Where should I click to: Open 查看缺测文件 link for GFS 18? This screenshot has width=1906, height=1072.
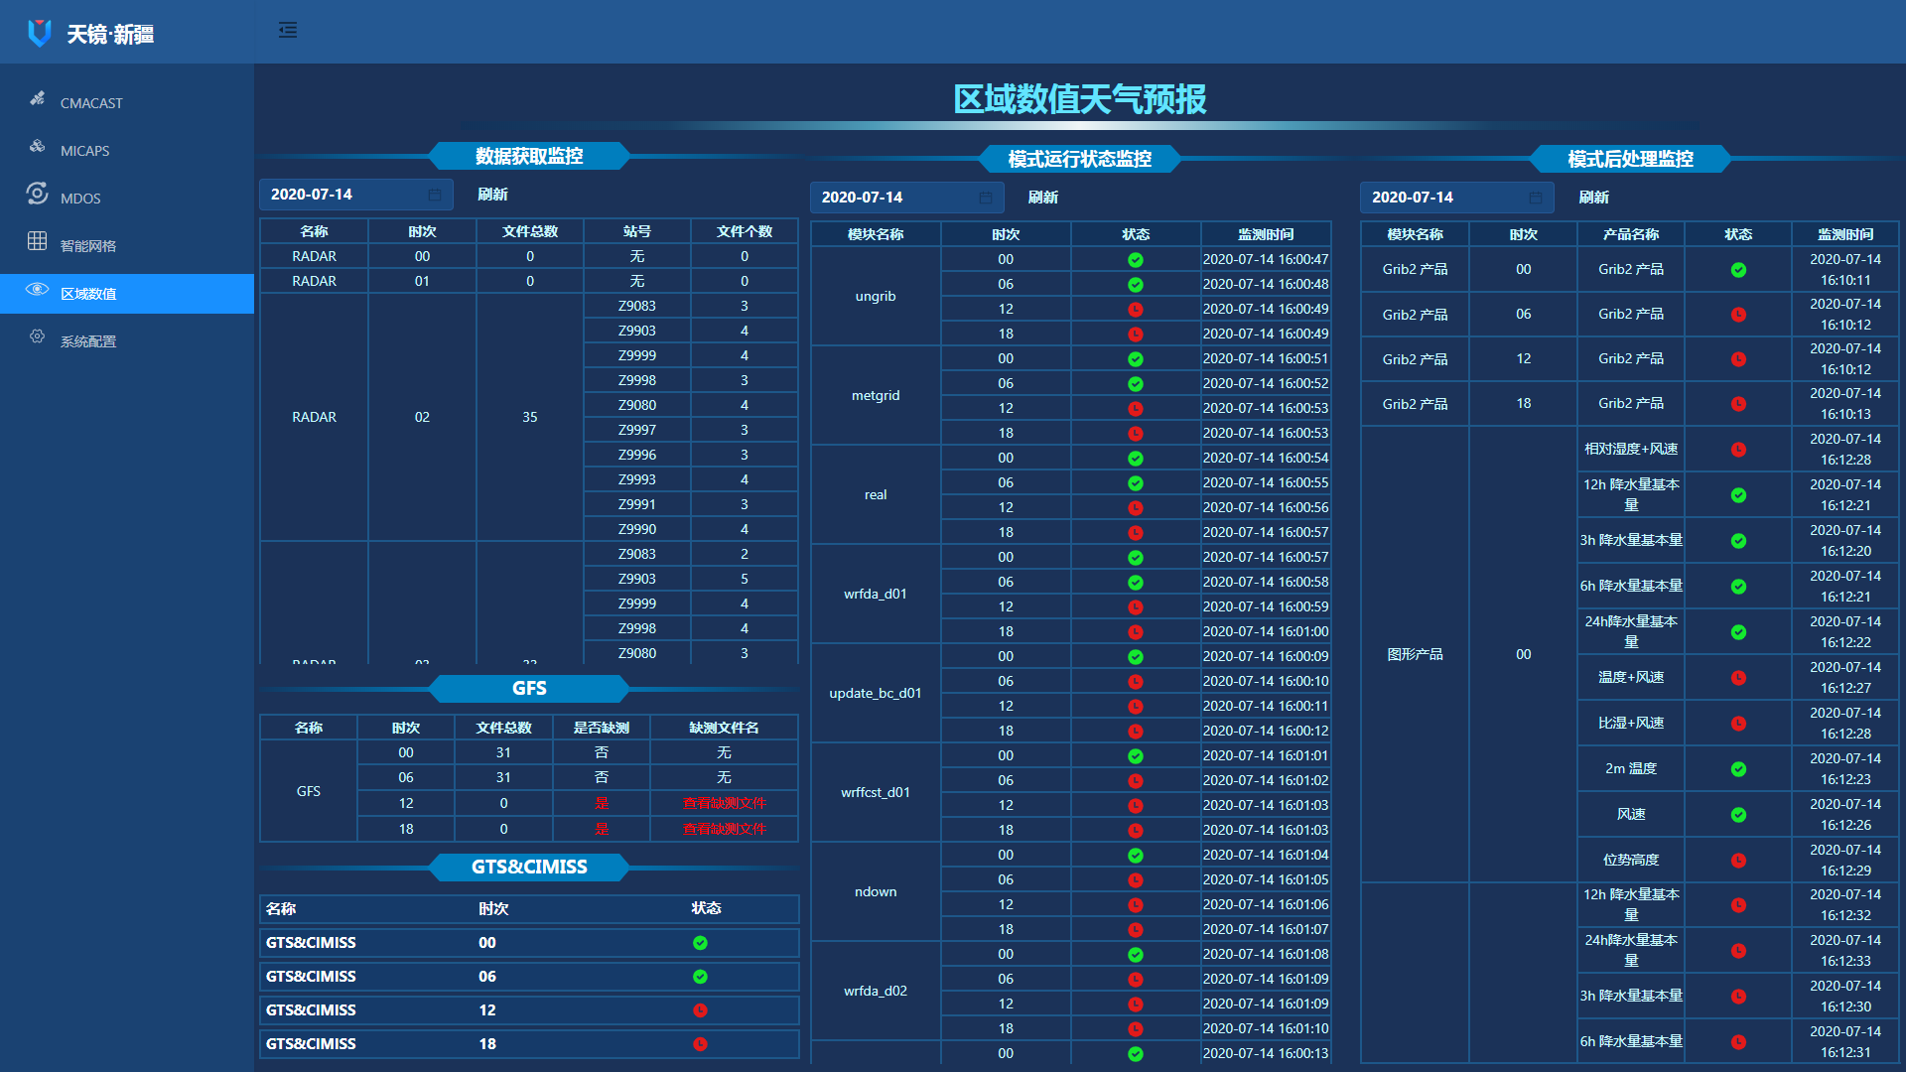click(725, 829)
